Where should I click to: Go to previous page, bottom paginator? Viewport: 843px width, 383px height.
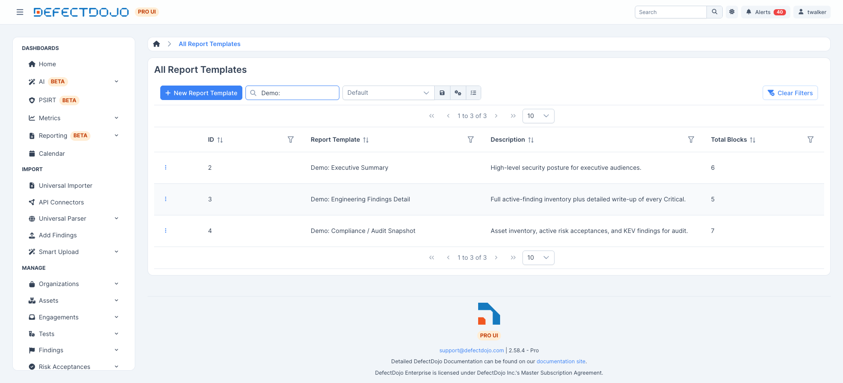point(448,258)
